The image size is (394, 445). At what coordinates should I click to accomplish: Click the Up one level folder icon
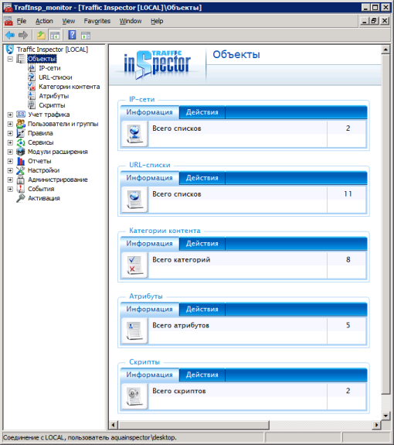[41, 35]
